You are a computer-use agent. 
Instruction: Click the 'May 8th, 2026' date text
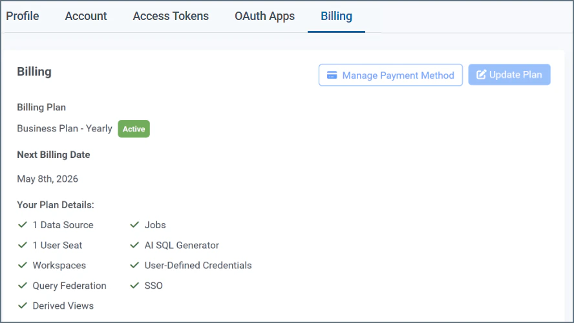(48, 179)
